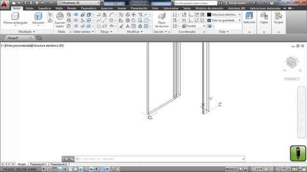
Task: Open the Sólido ribbon tab
Action: tap(30, 9)
